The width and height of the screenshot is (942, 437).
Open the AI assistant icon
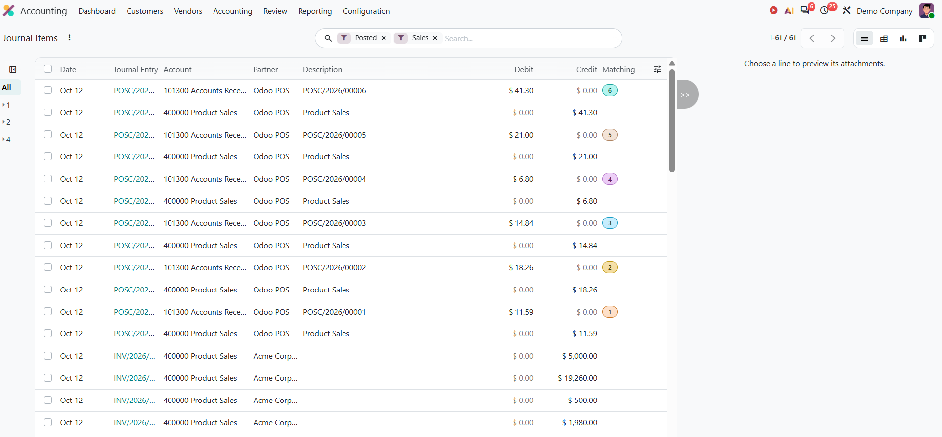tap(789, 11)
